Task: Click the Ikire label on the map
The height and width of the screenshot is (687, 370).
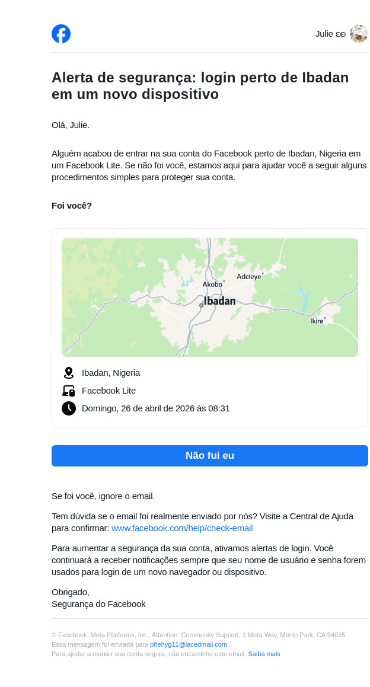Action: pyautogui.click(x=317, y=321)
